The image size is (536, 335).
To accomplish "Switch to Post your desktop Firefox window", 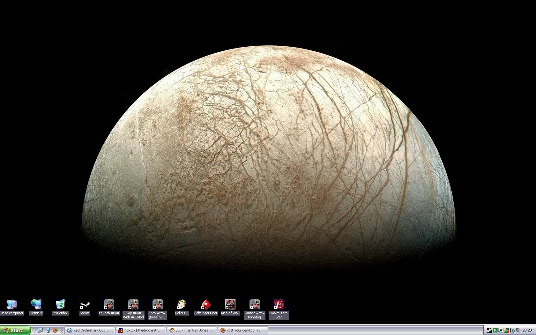I will coord(242,330).
